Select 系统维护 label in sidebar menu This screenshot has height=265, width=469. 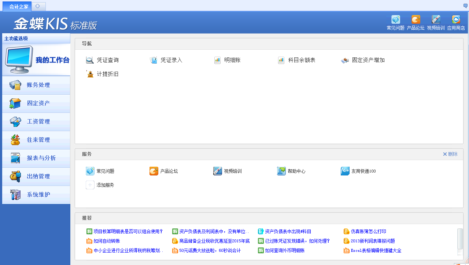click(38, 195)
